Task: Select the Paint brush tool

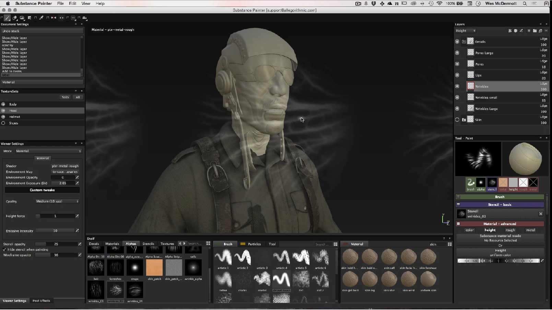Action: [x=7, y=18]
